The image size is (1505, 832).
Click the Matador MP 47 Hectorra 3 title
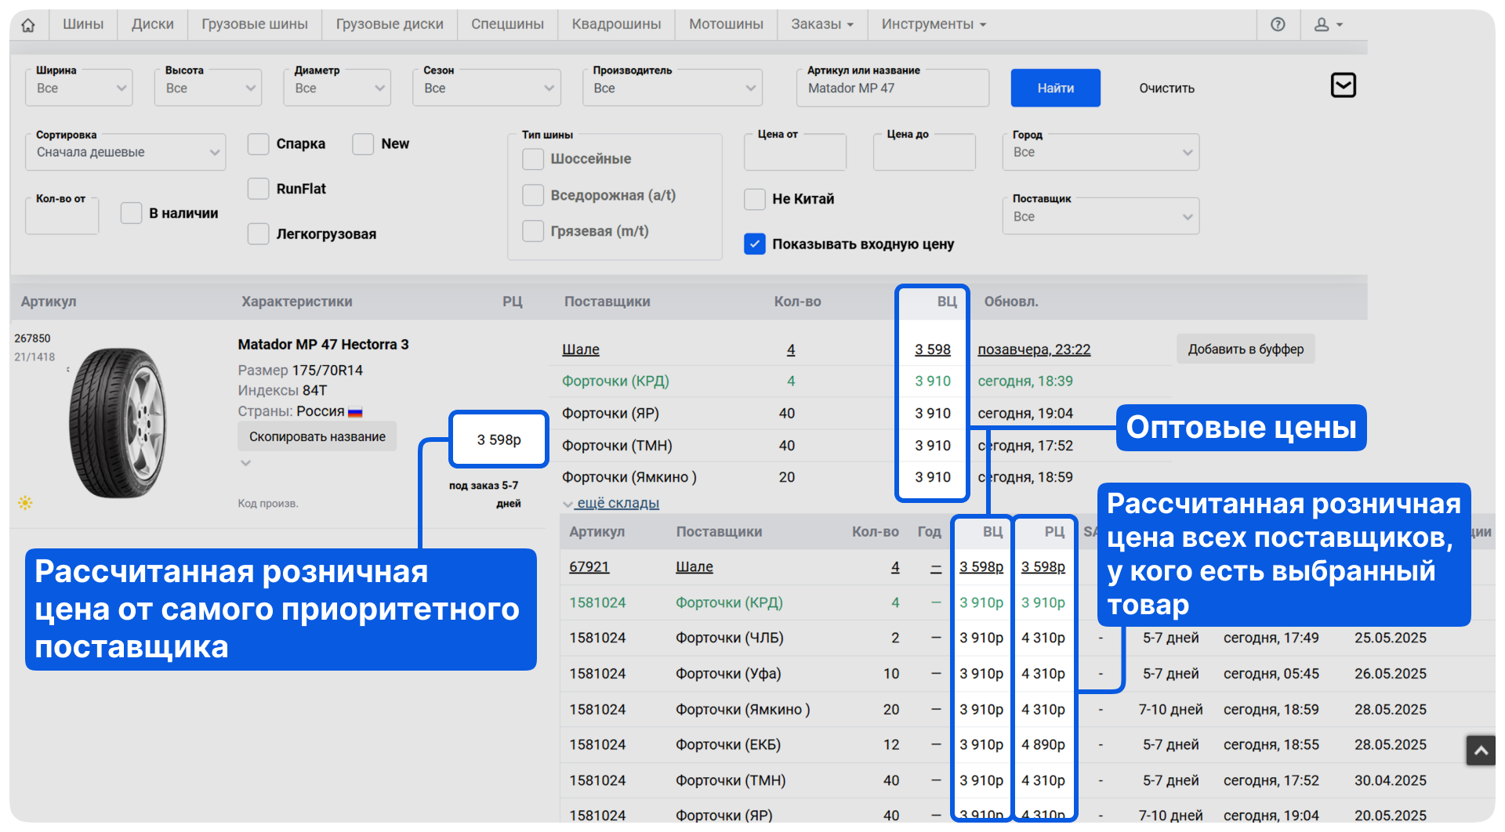[323, 345]
